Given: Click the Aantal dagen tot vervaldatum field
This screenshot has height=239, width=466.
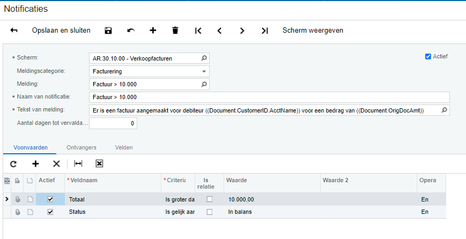Looking at the screenshot, I should tap(113, 123).
